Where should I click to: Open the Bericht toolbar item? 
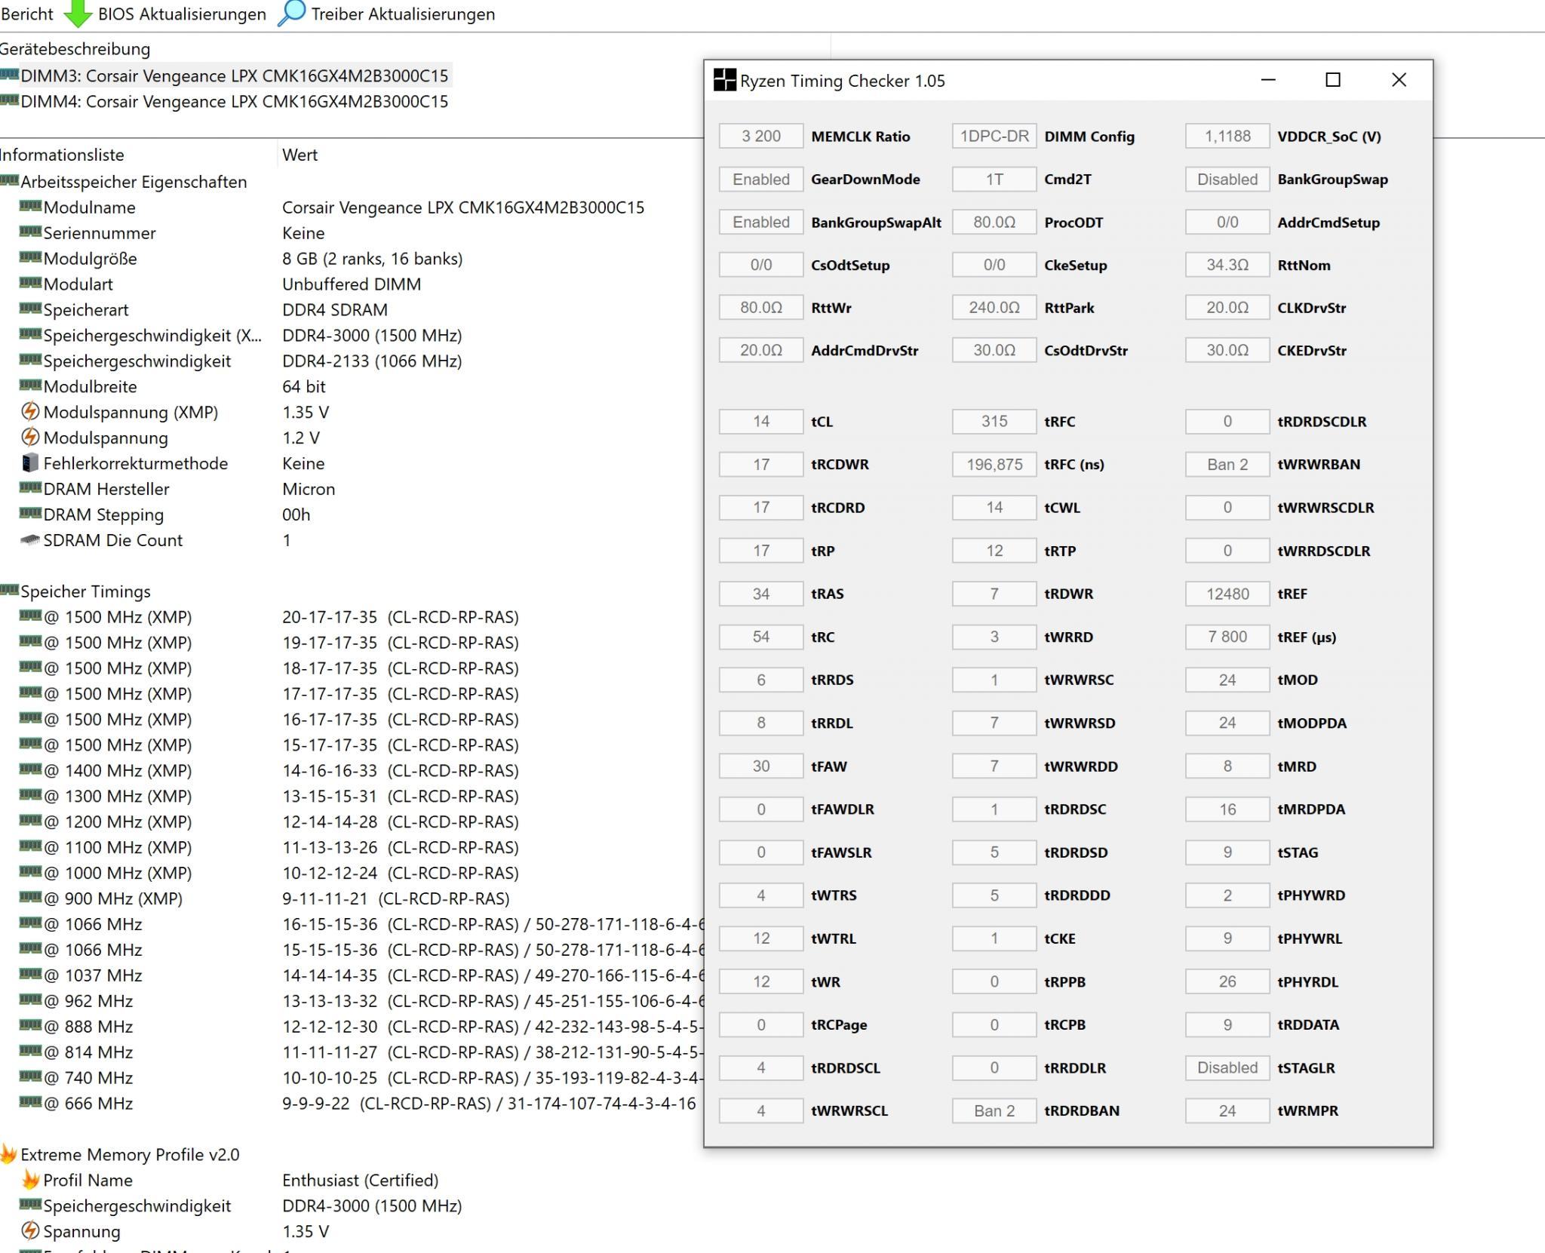27,14
